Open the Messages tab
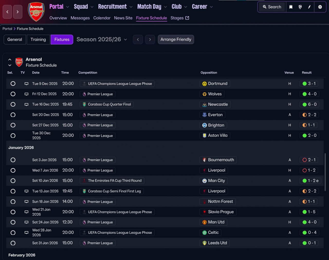 (80, 18)
